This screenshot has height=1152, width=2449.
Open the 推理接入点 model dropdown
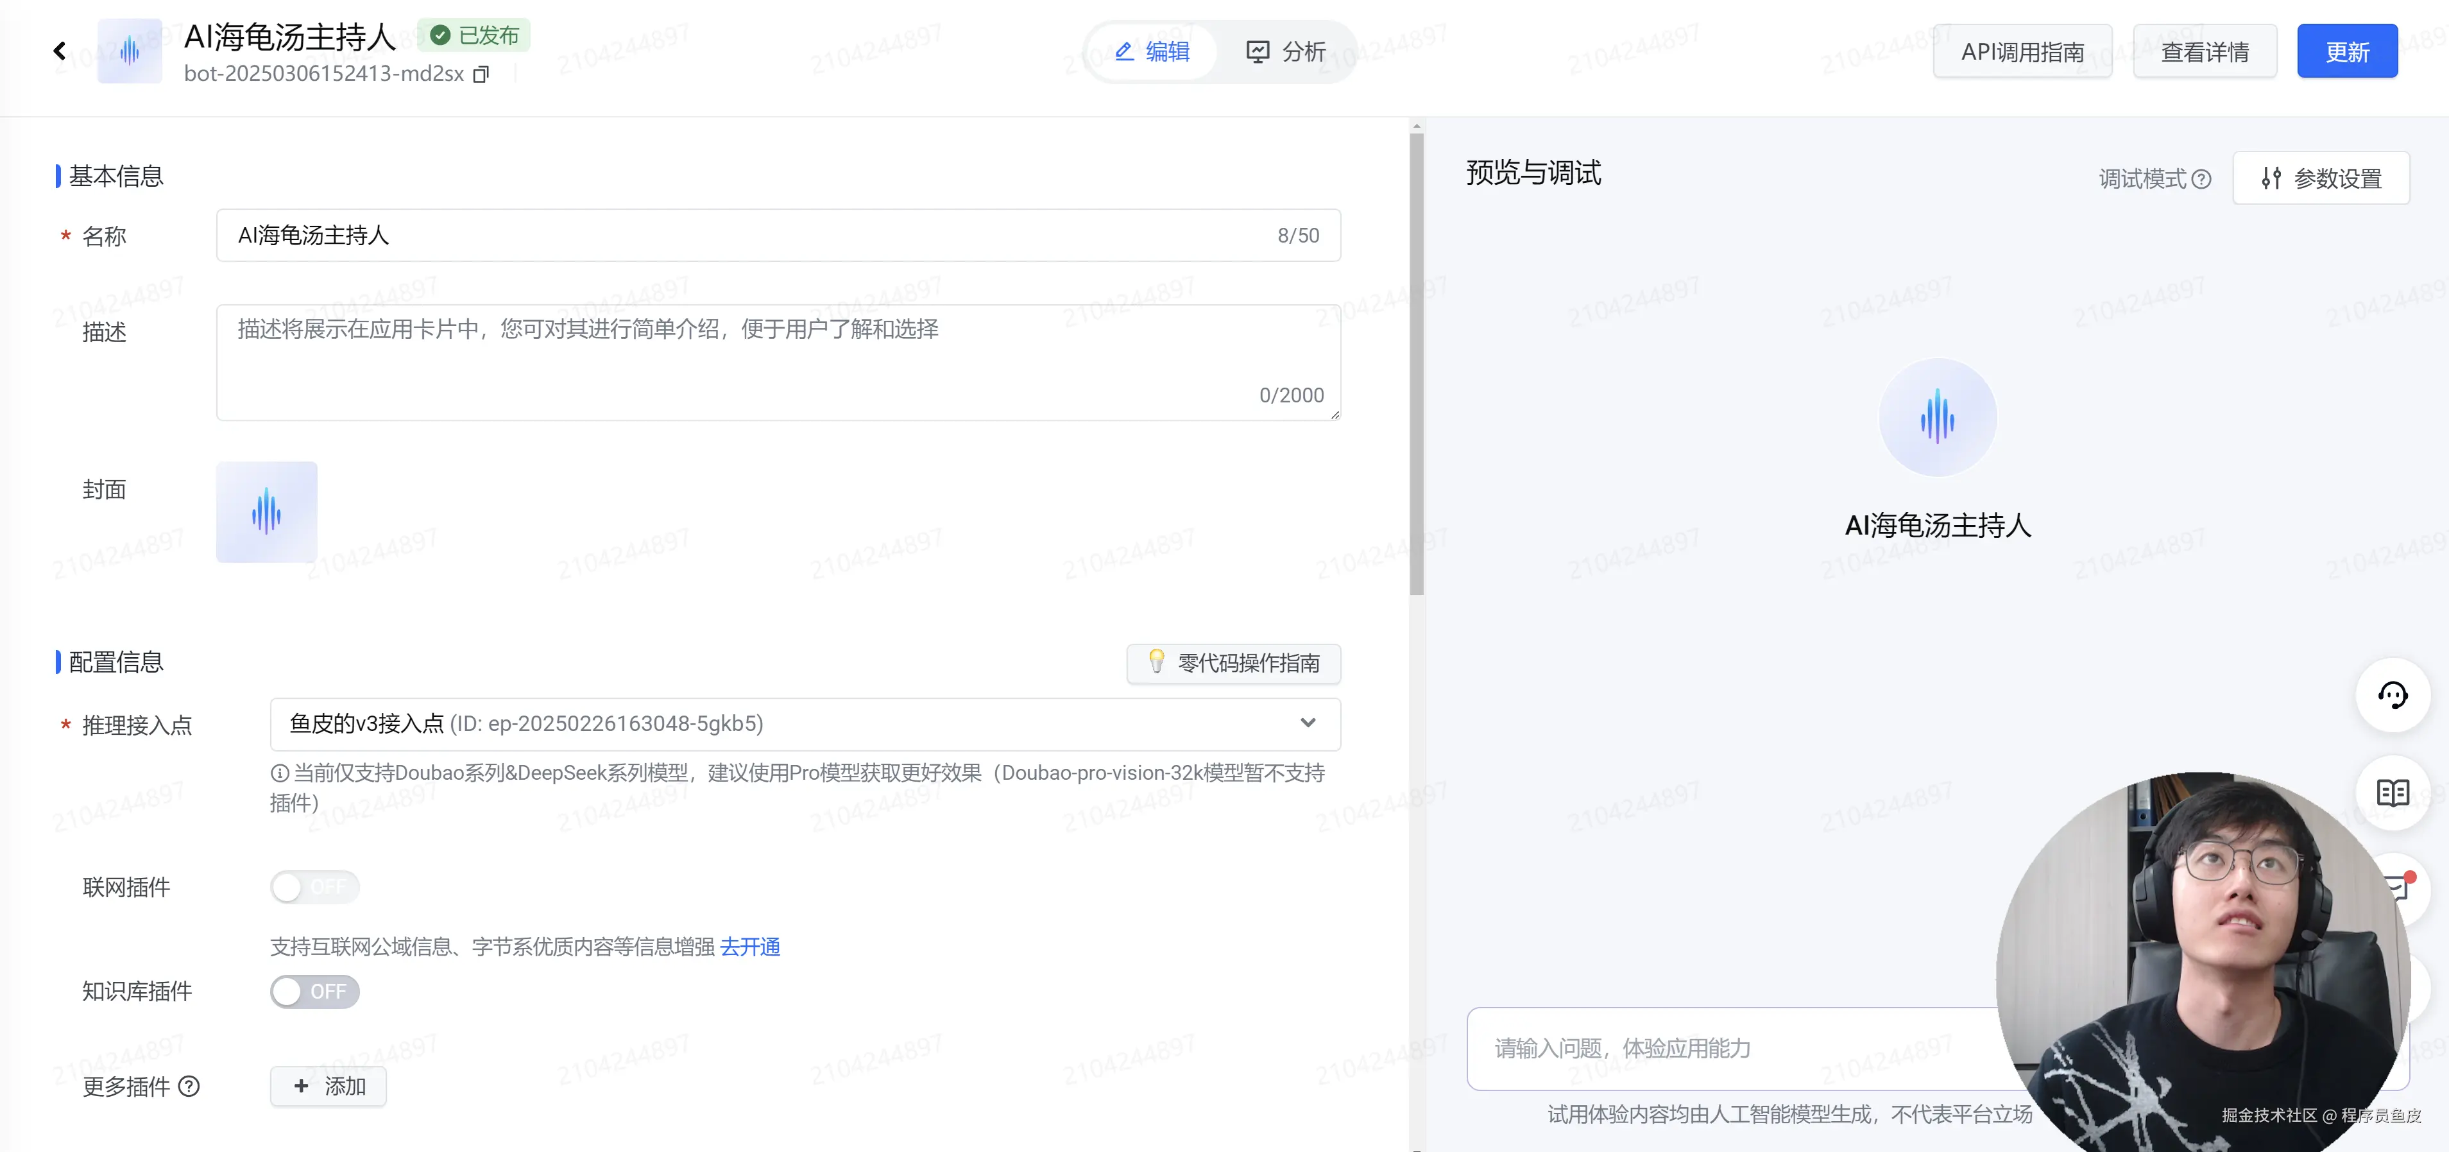point(1308,724)
